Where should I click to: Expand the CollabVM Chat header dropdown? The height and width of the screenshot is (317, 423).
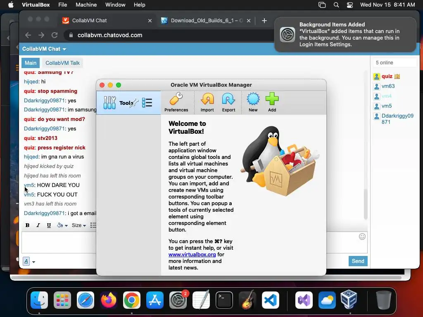pos(44,49)
